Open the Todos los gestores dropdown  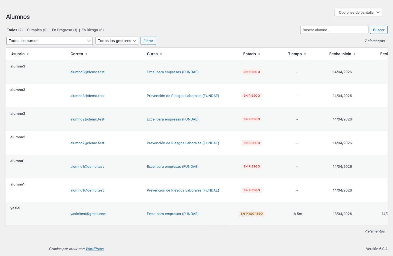[117, 40]
